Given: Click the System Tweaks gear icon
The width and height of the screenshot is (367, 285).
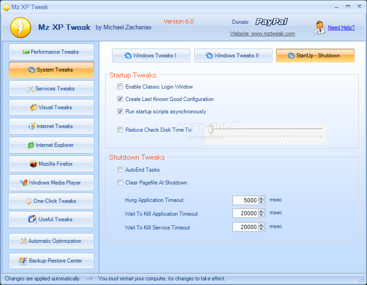Looking at the screenshot, I should tap(32, 70).
